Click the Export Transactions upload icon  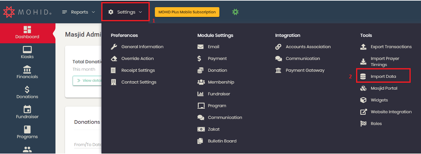(363, 47)
